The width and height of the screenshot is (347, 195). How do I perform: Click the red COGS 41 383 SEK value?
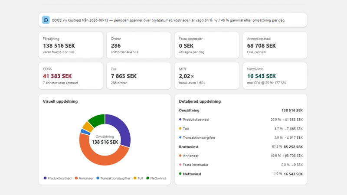pos(57,76)
